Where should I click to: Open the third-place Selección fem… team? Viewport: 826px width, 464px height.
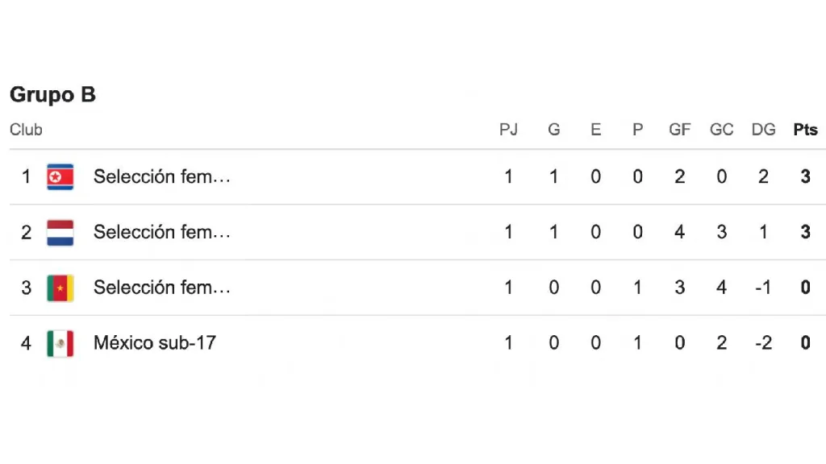(x=161, y=288)
